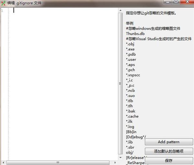
Task: Click the *_p.c example line
Action: pyautogui.click(x=130, y=85)
